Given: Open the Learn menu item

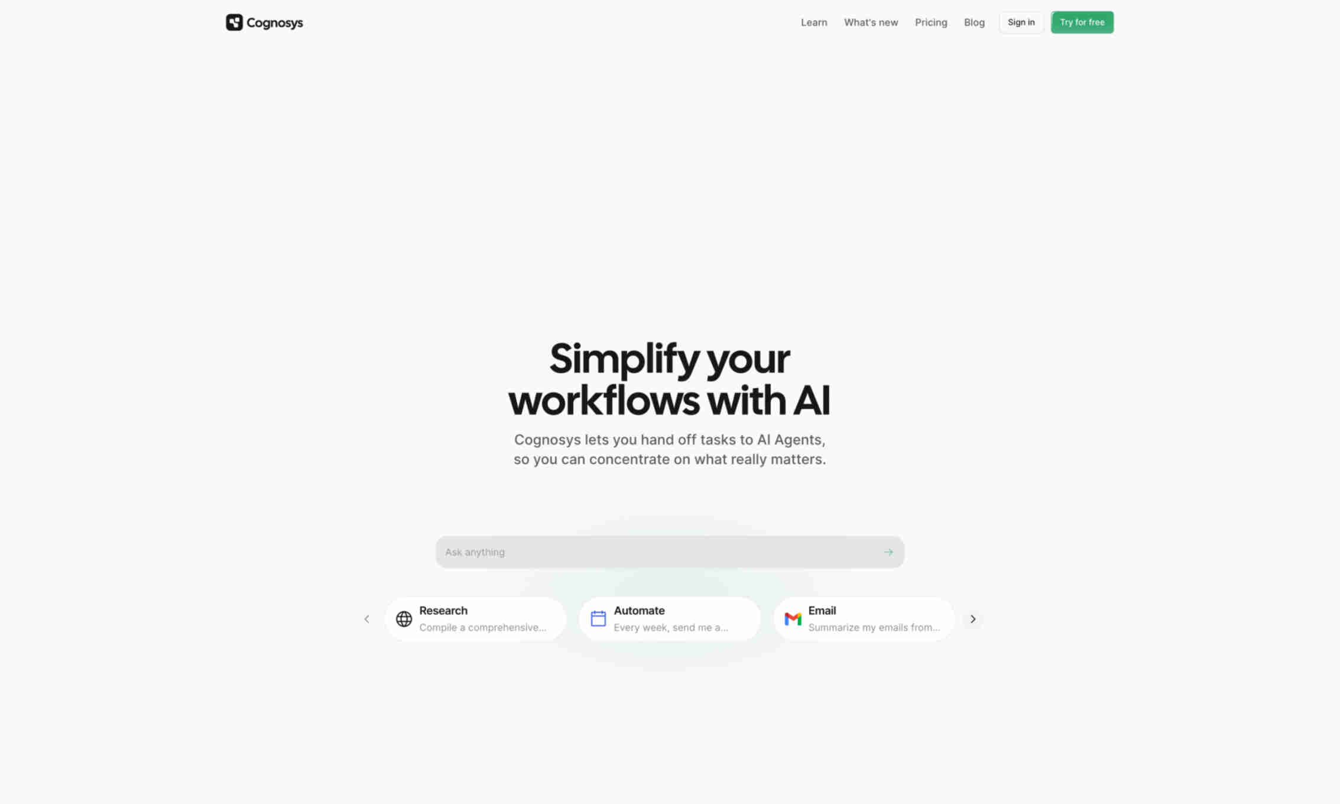Looking at the screenshot, I should (x=814, y=22).
